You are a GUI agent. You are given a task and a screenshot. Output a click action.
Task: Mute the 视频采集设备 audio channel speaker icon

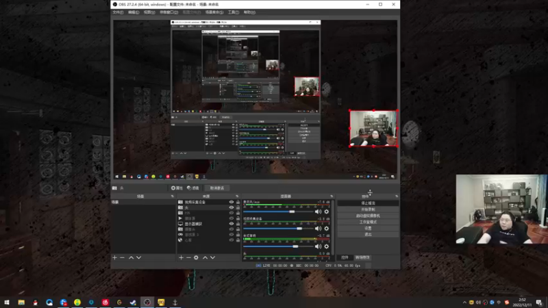(318, 229)
